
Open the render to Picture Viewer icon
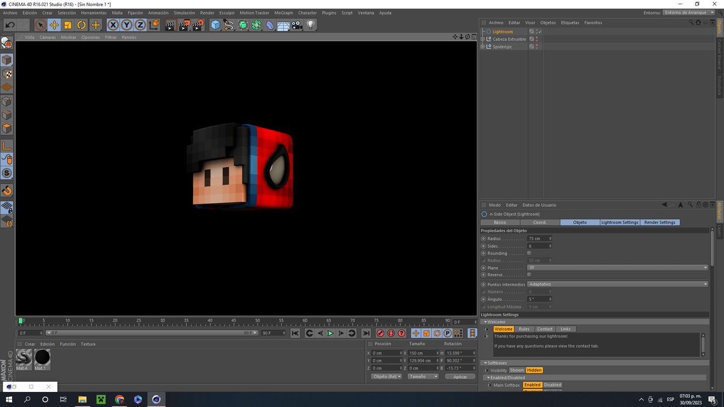point(184,25)
